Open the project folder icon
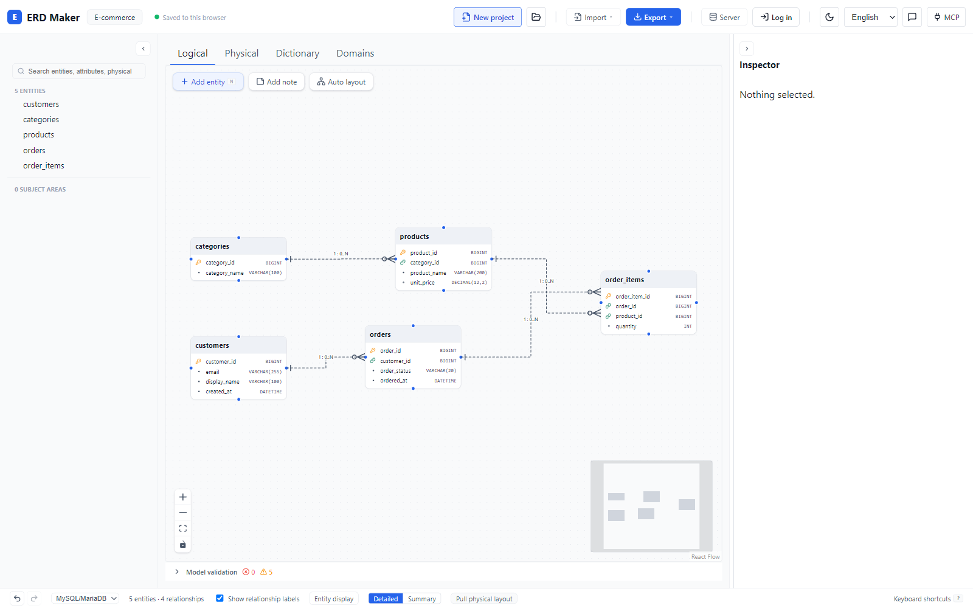 point(536,17)
